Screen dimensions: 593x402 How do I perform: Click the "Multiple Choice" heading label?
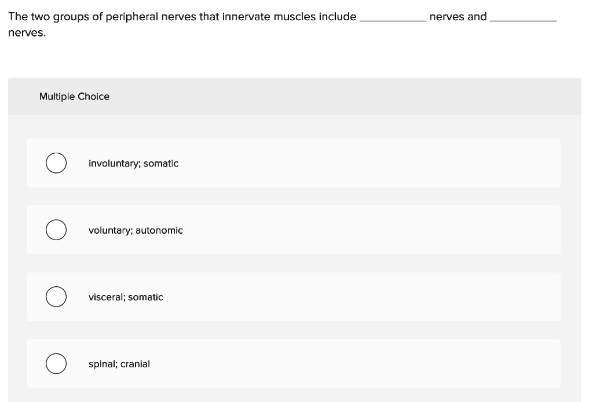coord(75,97)
